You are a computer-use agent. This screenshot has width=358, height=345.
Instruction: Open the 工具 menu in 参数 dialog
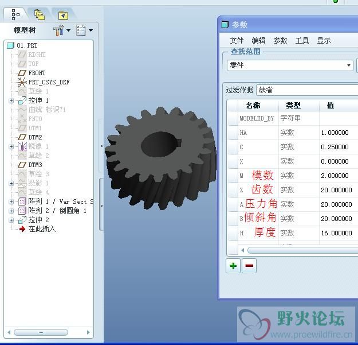[302, 41]
